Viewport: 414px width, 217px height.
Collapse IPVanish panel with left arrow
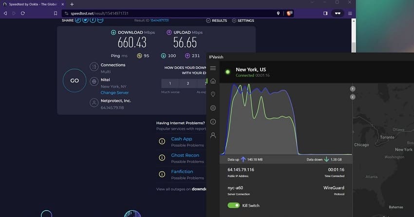pos(353,97)
